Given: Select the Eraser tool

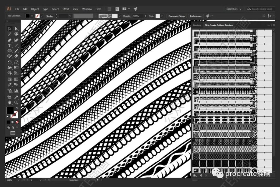Looking at the screenshot, I should (x=16, y=56).
